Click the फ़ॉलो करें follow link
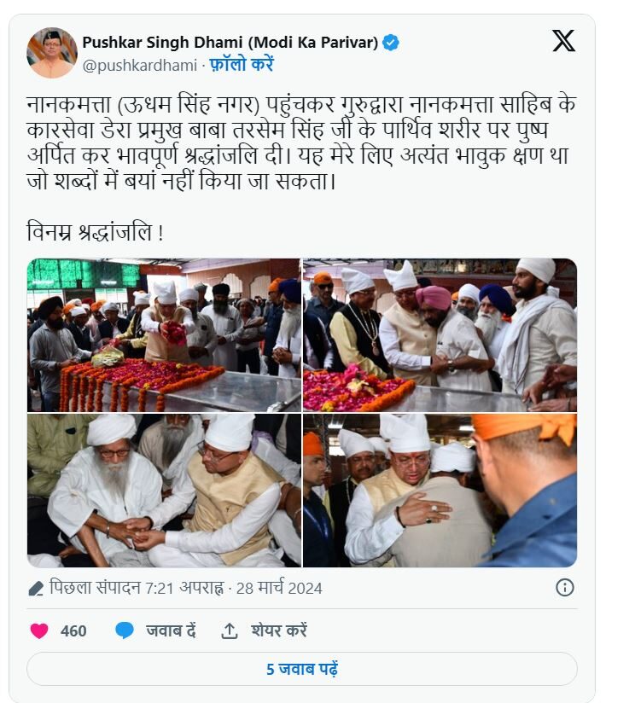 242,65
